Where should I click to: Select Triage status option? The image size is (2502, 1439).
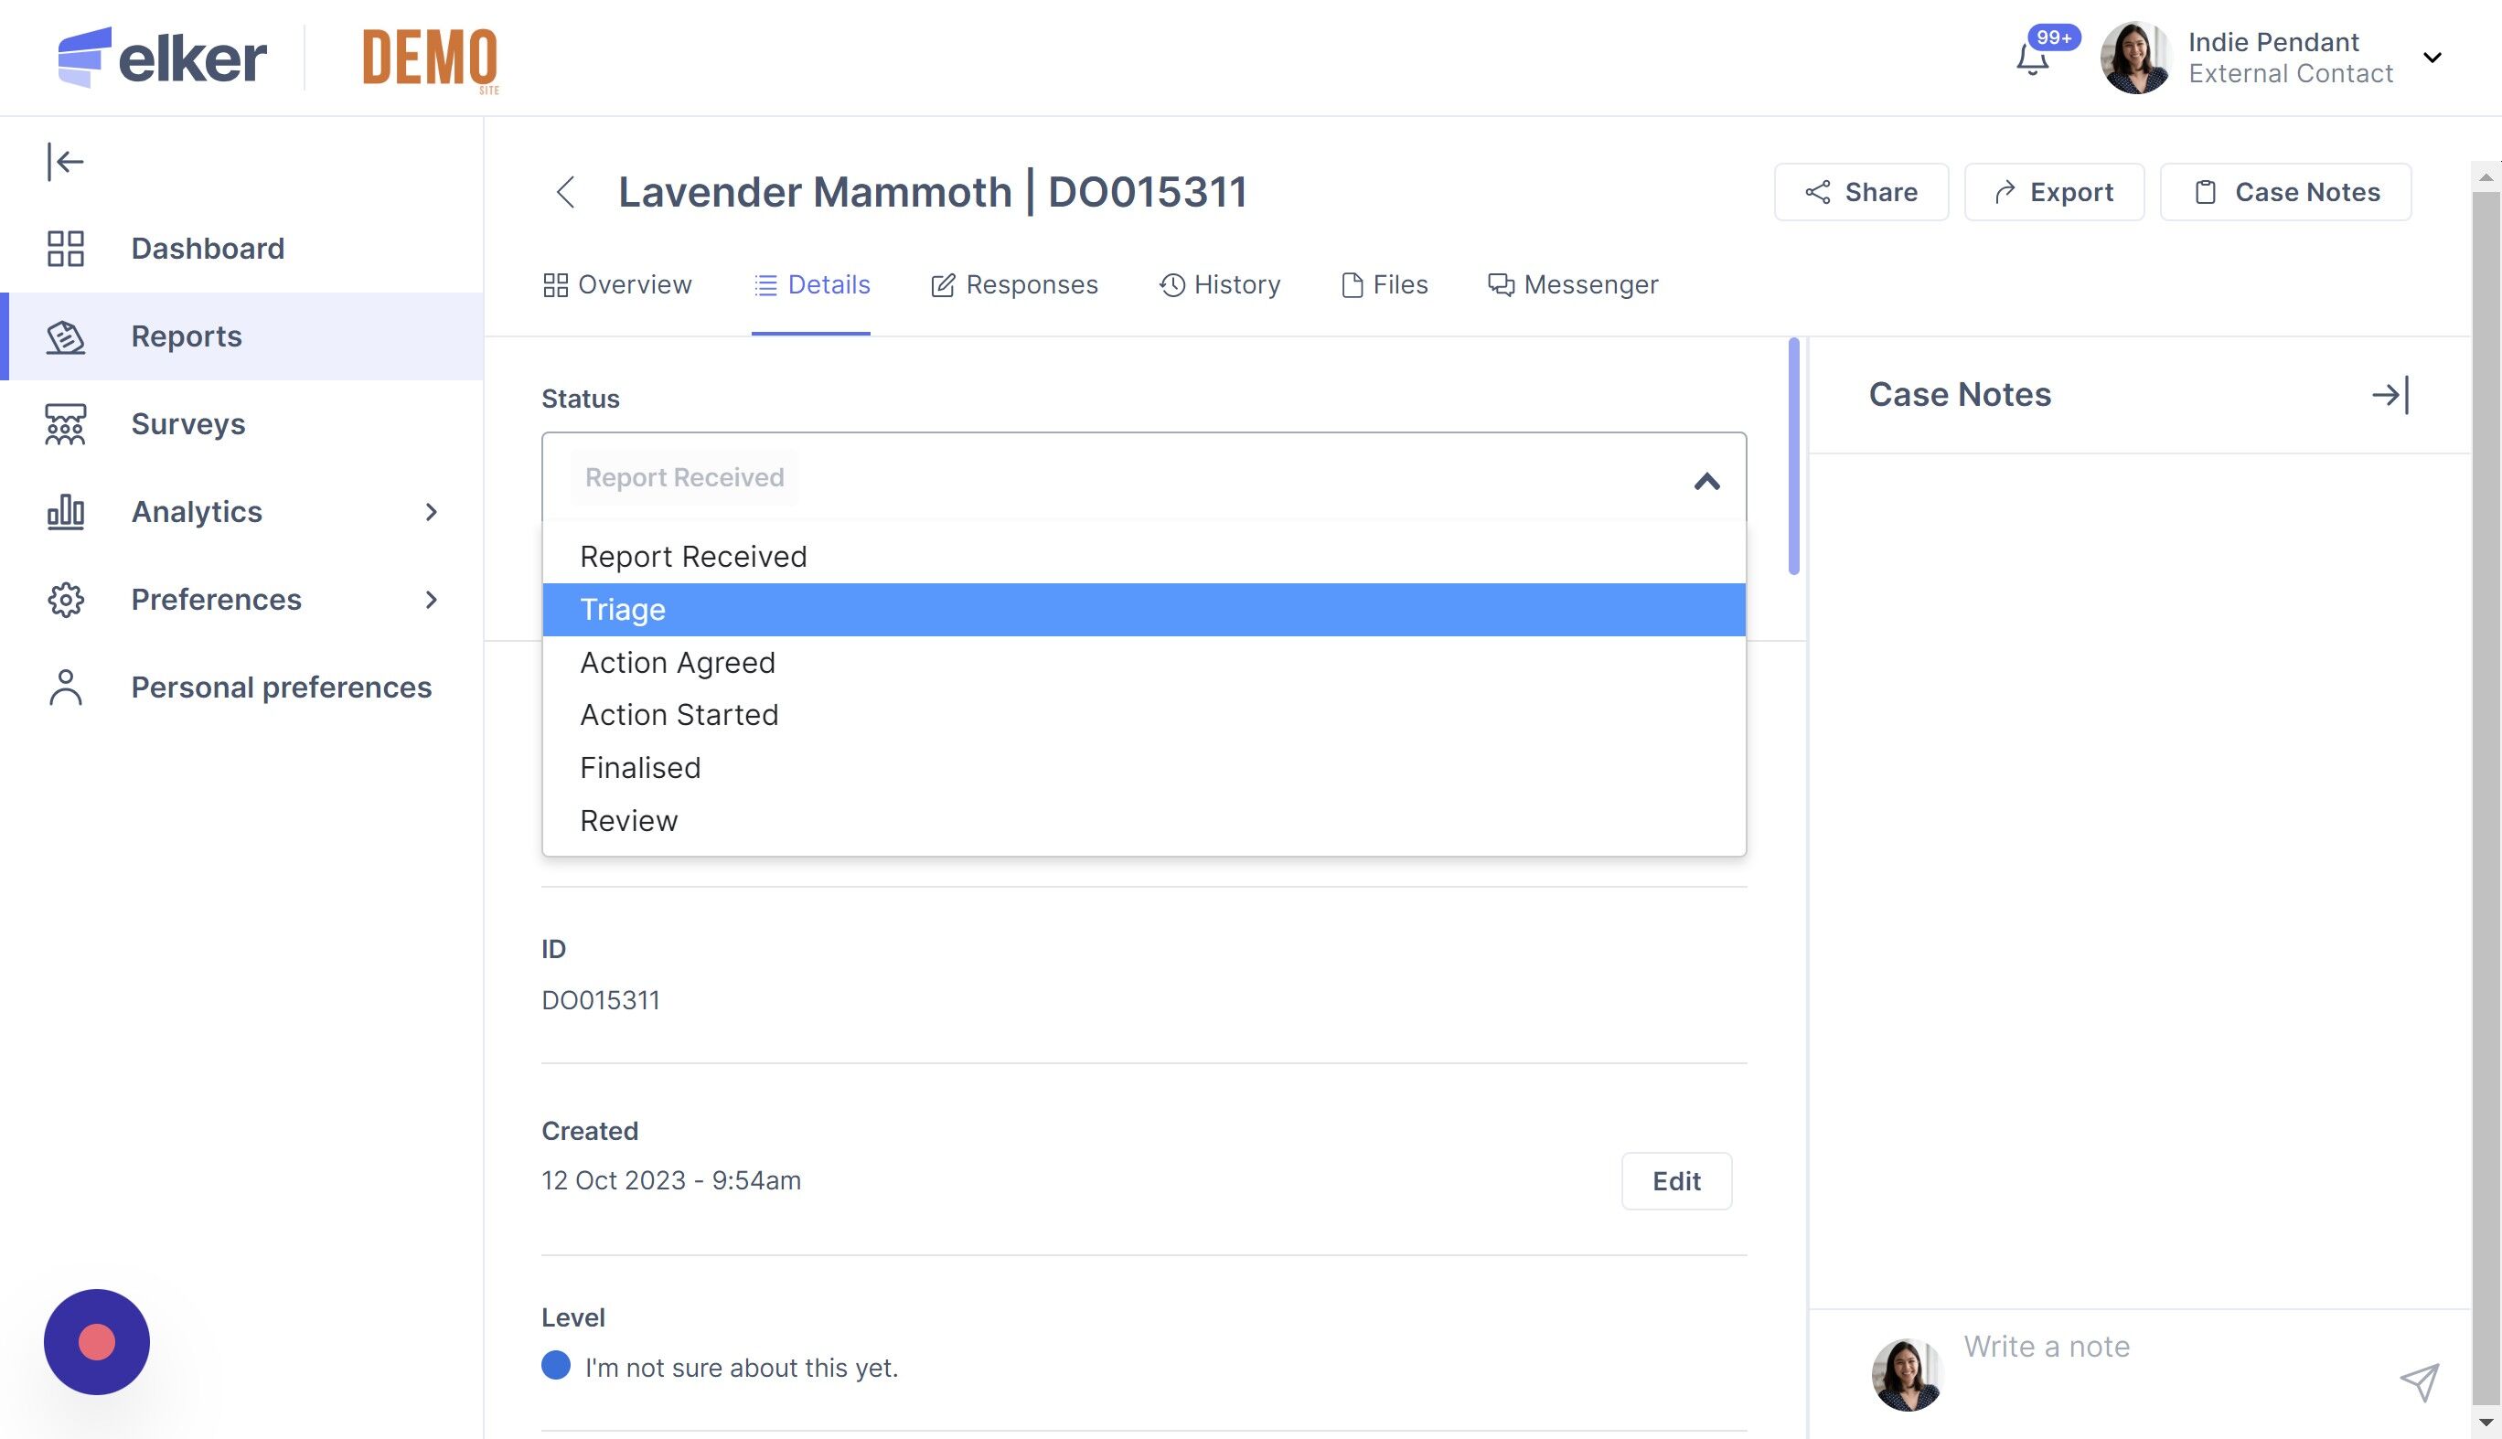pos(623,610)
